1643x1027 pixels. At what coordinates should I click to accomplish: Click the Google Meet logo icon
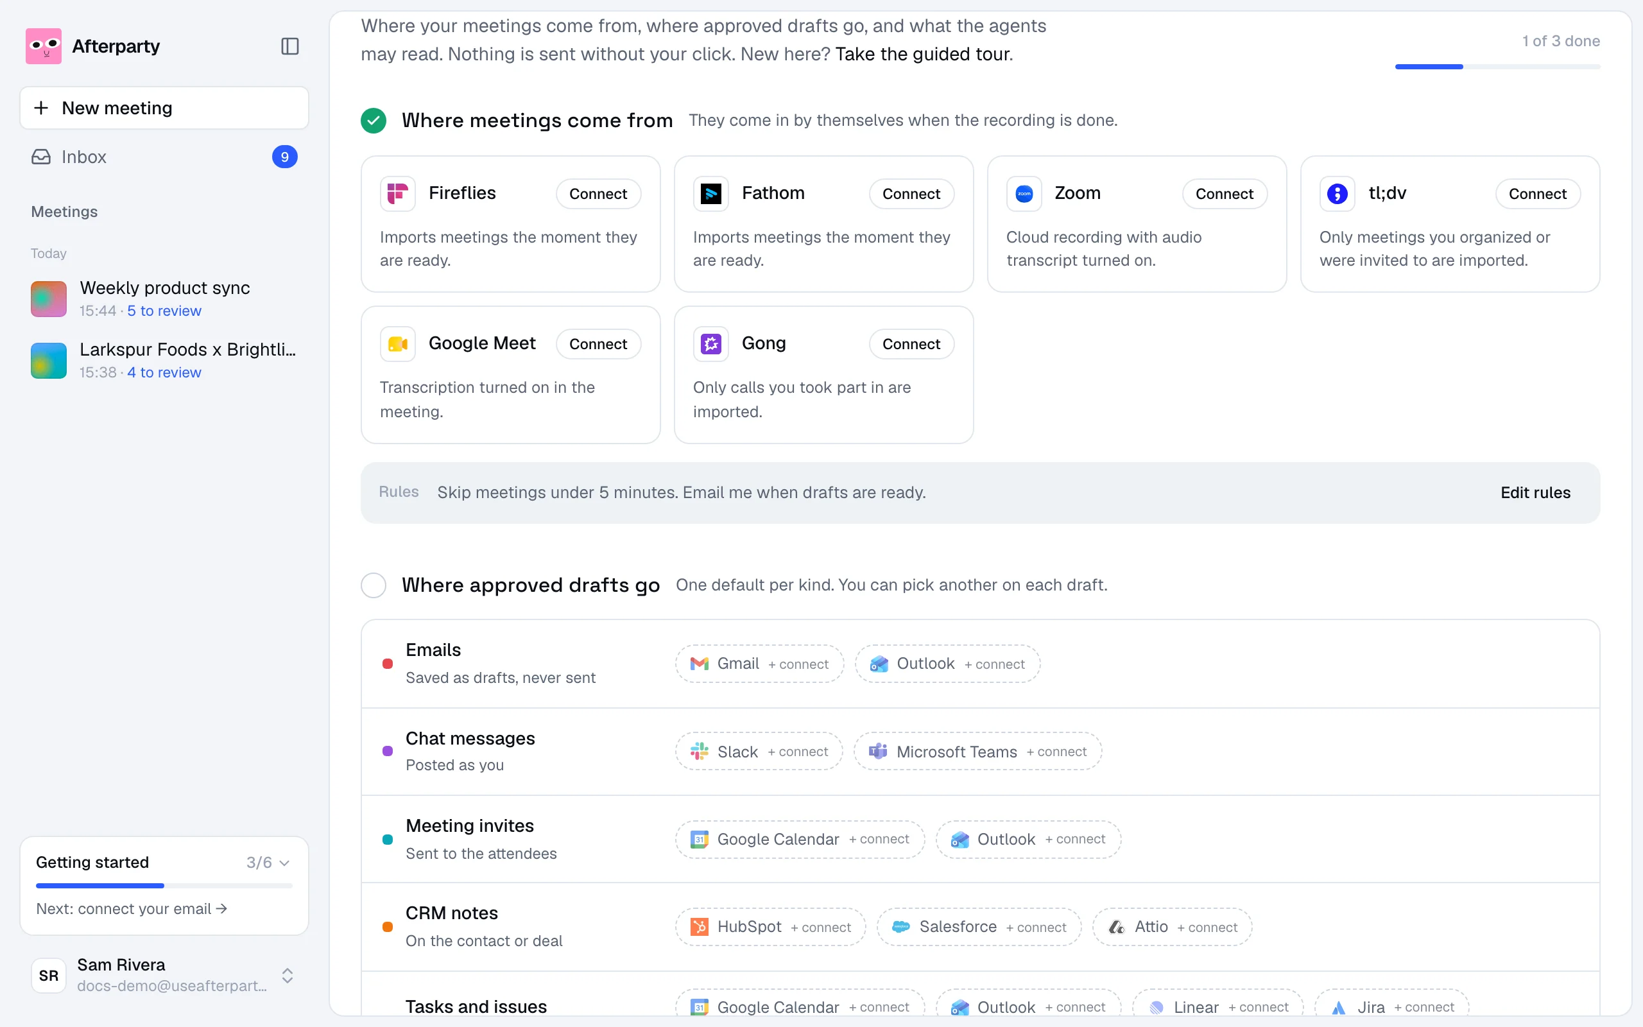tap(398, 345)
